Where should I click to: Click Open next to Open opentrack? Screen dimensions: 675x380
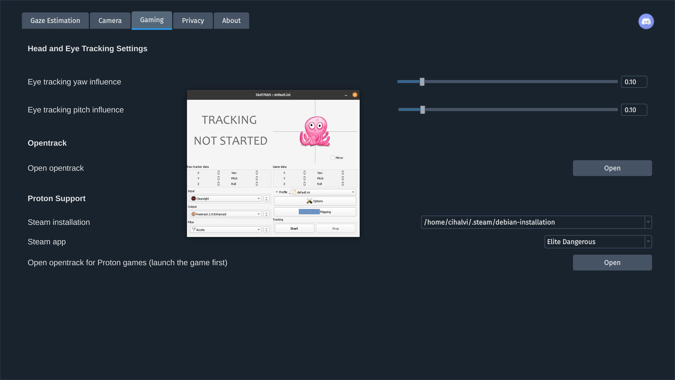click(x=612, y=168)
